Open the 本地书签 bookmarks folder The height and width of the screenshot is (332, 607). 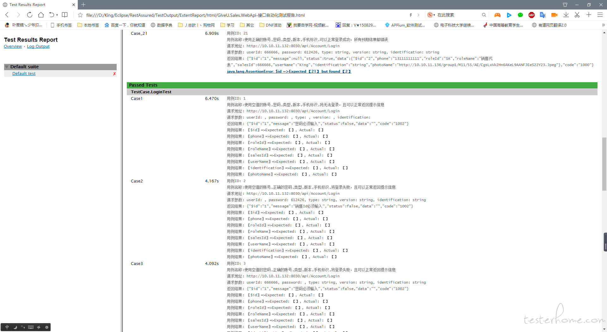tap(88, 25)
